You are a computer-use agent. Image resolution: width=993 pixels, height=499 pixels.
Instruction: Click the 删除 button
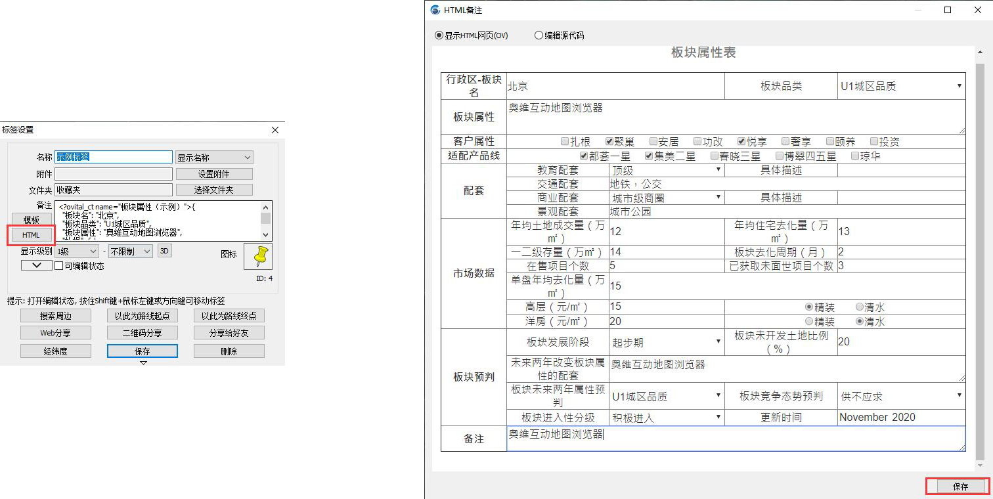coord(229,351)
